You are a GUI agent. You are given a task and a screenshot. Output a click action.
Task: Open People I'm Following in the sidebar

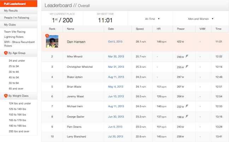18,18
